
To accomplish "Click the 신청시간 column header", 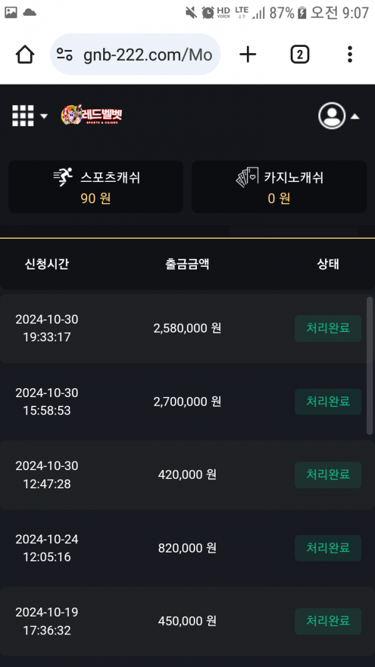I will point(47,264).
